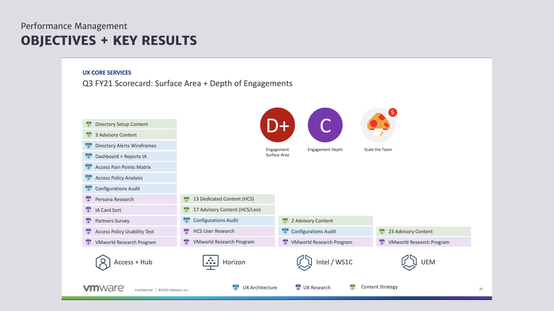Click the Intel / WS1C cube icon
Image resolution: width=554 pixels, height=311 pixels.
304,262
